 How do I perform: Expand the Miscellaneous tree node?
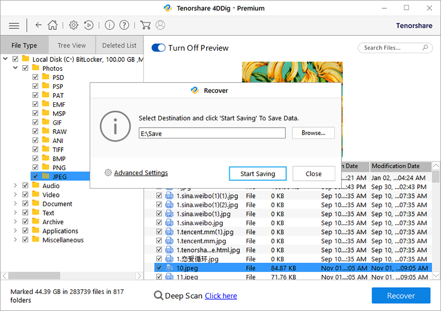point(15,240)
